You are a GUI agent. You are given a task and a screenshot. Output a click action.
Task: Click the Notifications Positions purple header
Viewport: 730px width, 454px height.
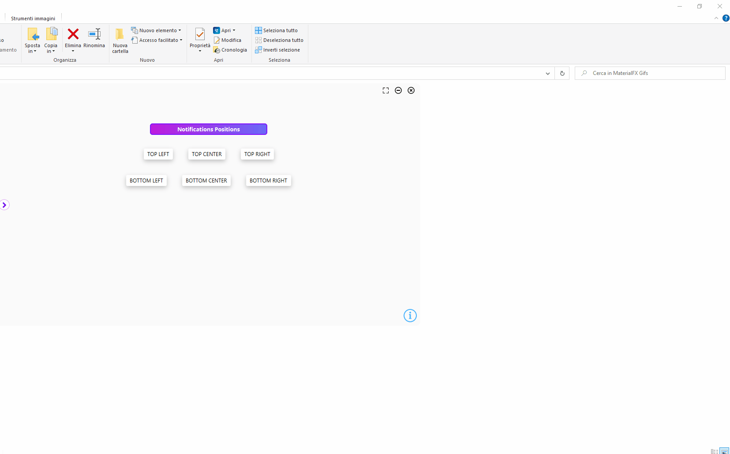point(209,129)
